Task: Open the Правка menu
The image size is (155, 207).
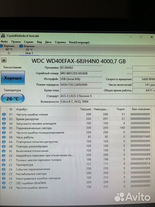Action: tap(16, 42)
